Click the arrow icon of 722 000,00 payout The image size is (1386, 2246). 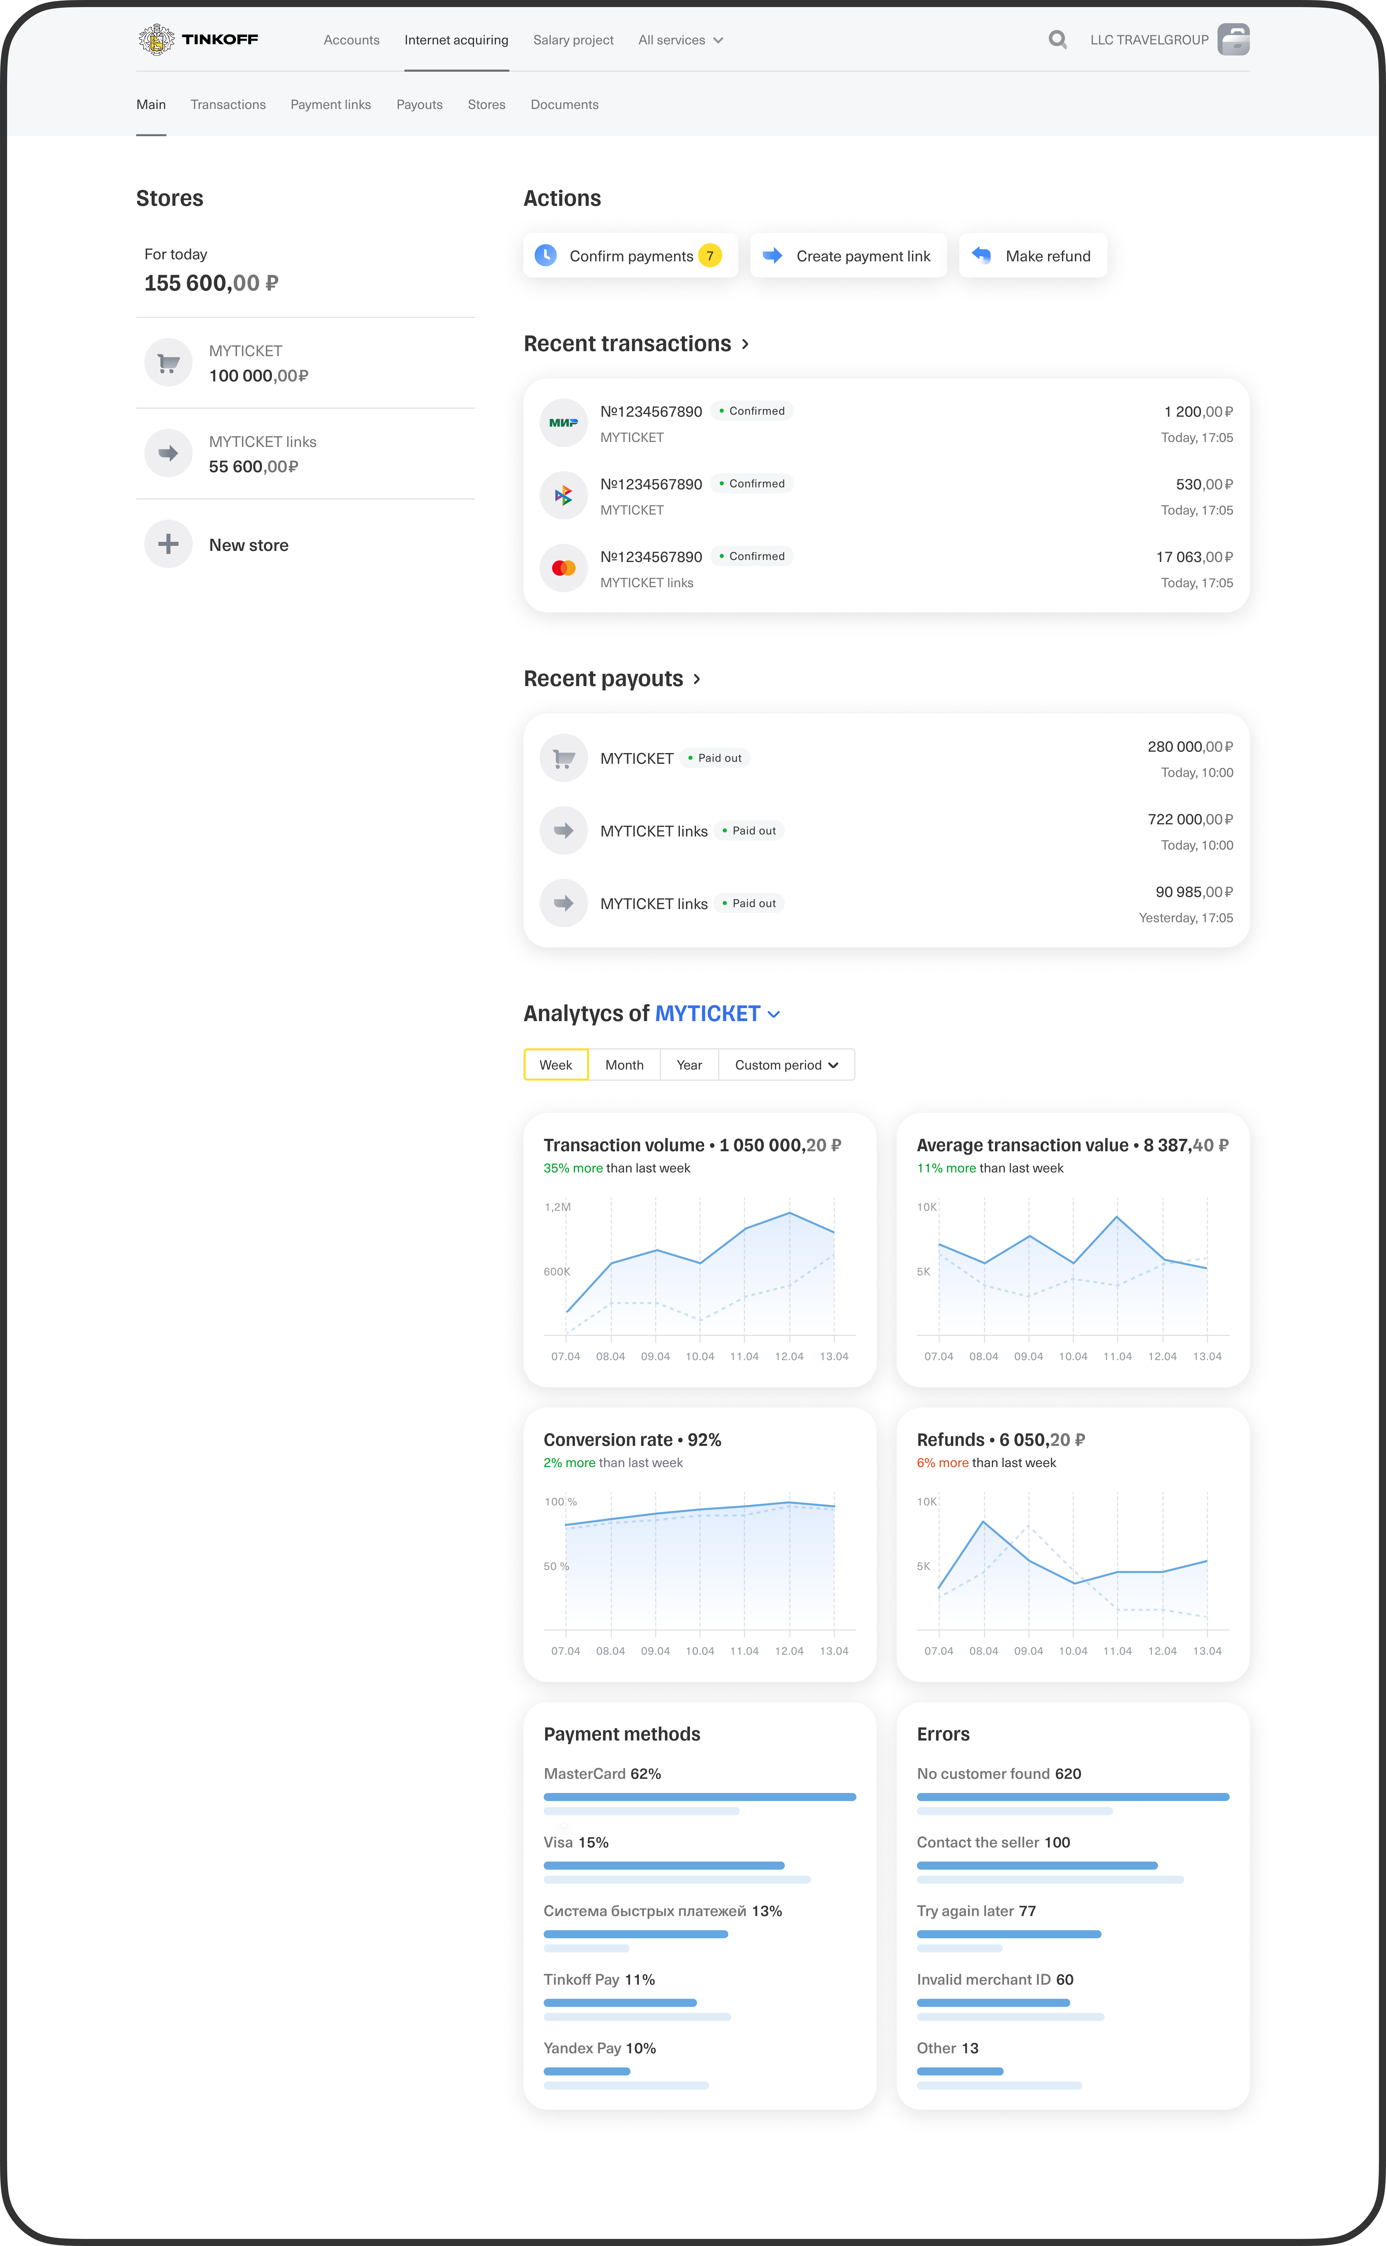coord(564,830)
